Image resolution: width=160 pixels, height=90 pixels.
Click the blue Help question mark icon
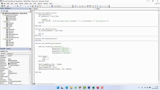tap(52, 6)
